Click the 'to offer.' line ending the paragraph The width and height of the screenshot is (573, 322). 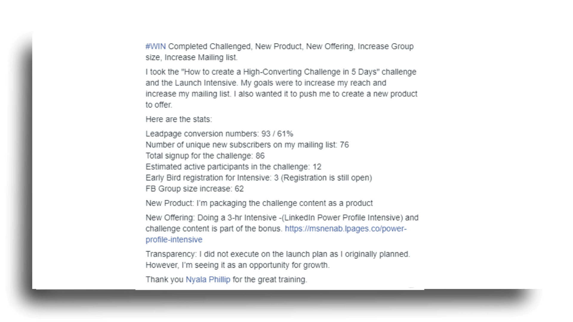(159, 105)
